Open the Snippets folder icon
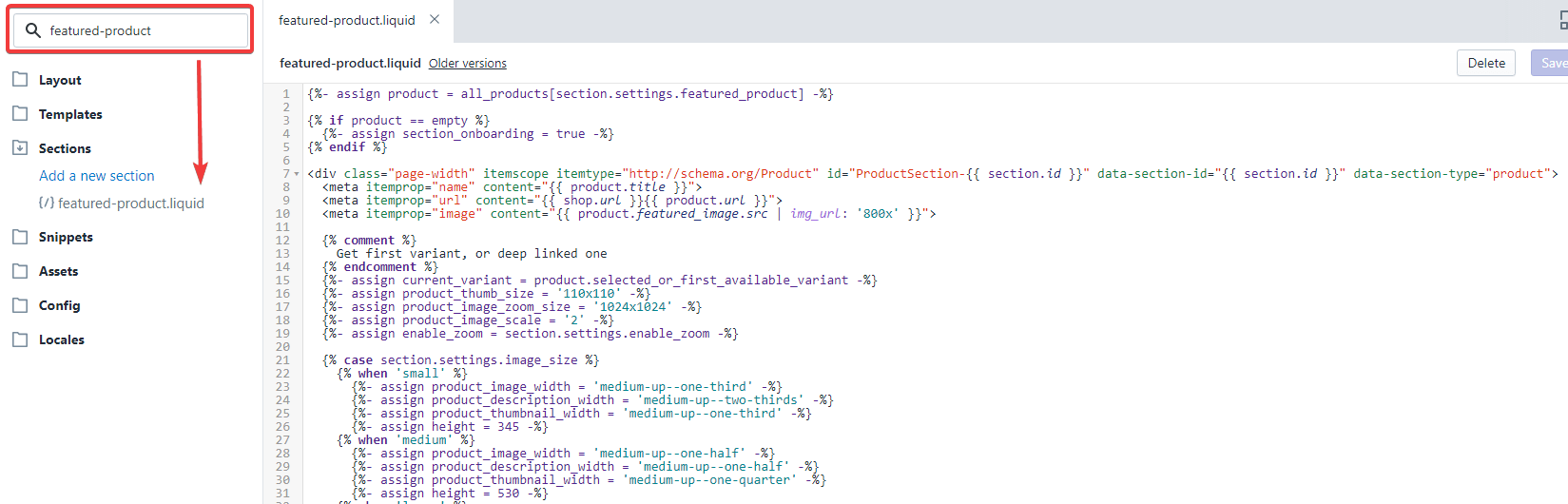 point(20,237)
